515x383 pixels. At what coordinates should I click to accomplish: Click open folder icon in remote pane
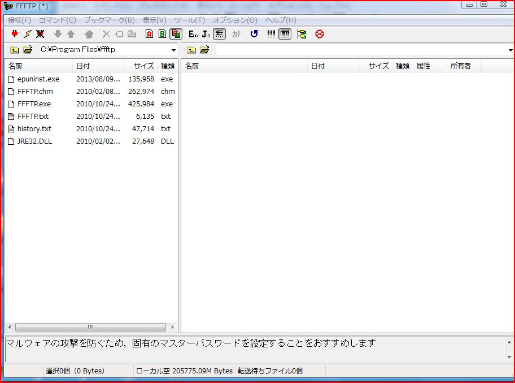click(204, 50)
